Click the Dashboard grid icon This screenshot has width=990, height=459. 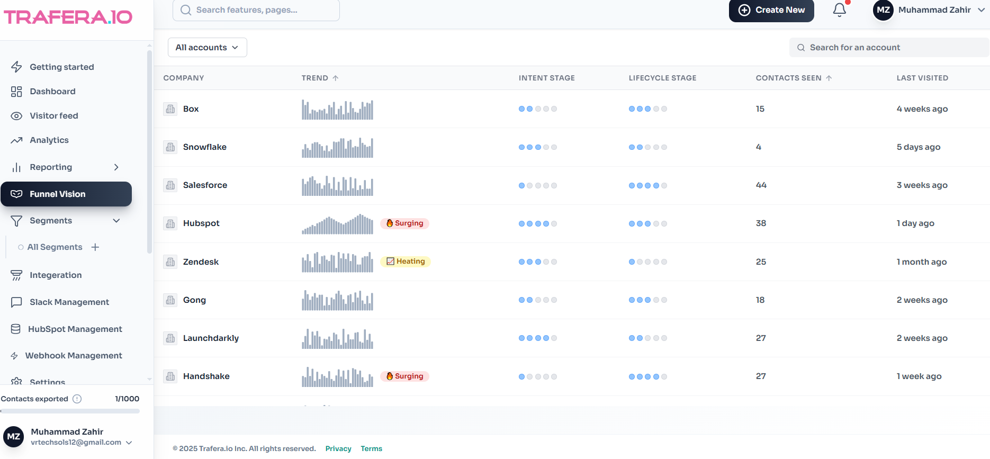tap(16, 92)
